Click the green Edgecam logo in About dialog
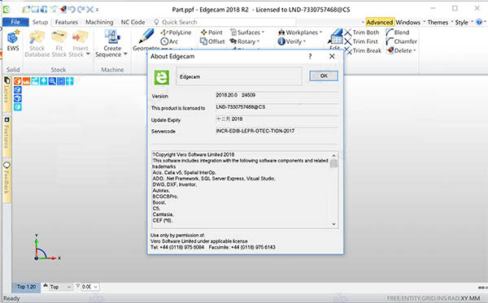The image size is (488, 303). point(162,77)
